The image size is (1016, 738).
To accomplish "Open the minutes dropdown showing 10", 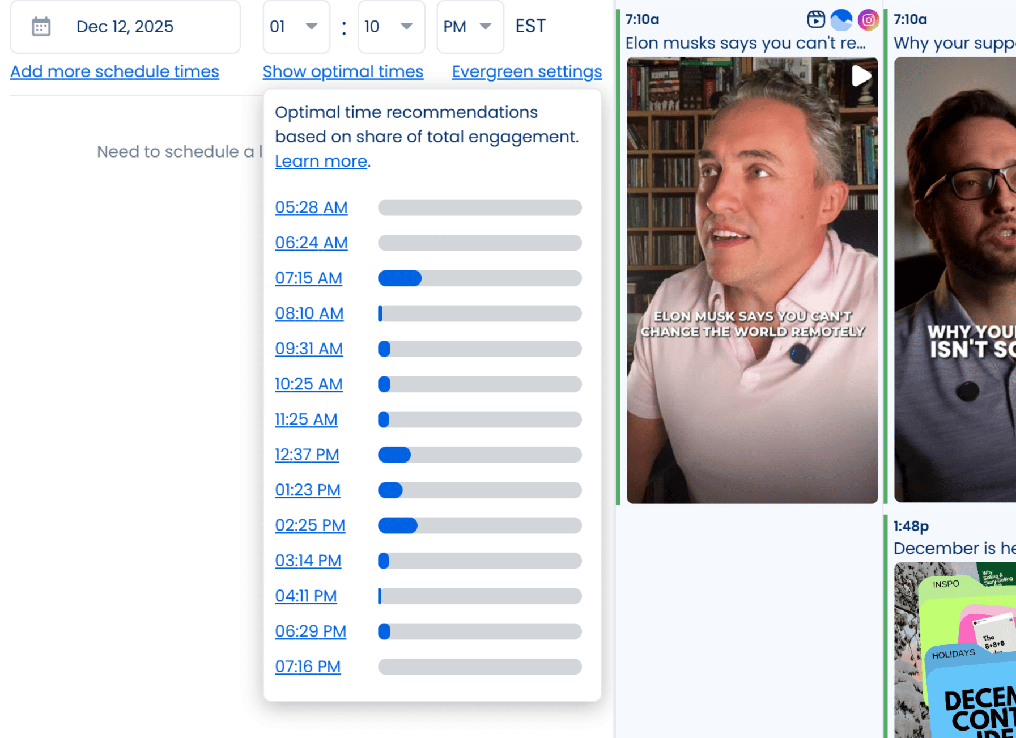I will (391, 27).
